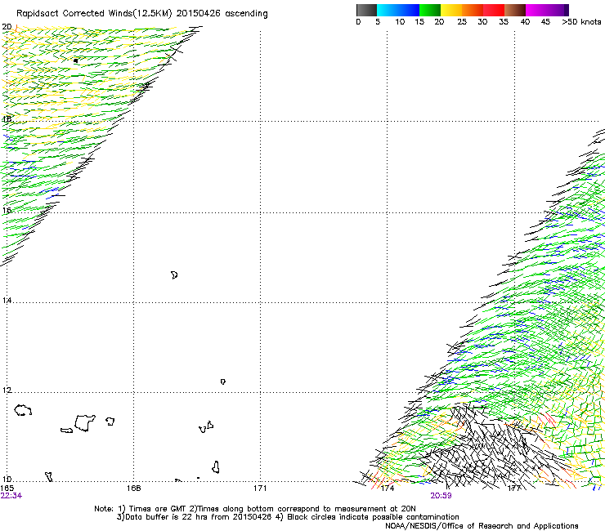
Task: Click the '5' legend scale label
Action: tap(378, 22)
